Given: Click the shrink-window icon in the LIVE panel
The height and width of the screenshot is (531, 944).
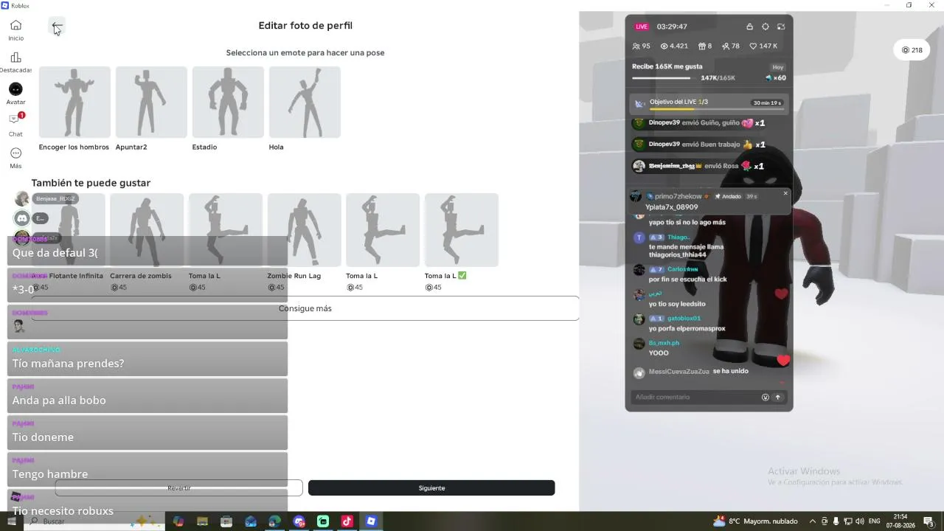Looking at the screenshot, I should click(781, 27).
